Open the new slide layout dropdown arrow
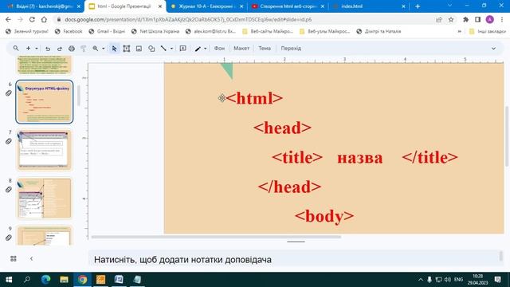The height and width of the screenshot is (287, 510). click(x=37, y=49)
